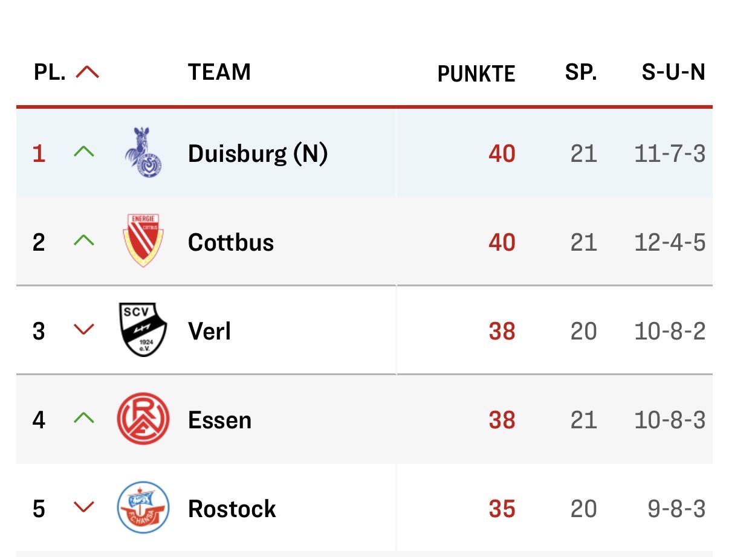Image resolution: width=729 pixels, height=557 pixels.
Task: Click the TEAM column header
Action: (x=219, y=72)
